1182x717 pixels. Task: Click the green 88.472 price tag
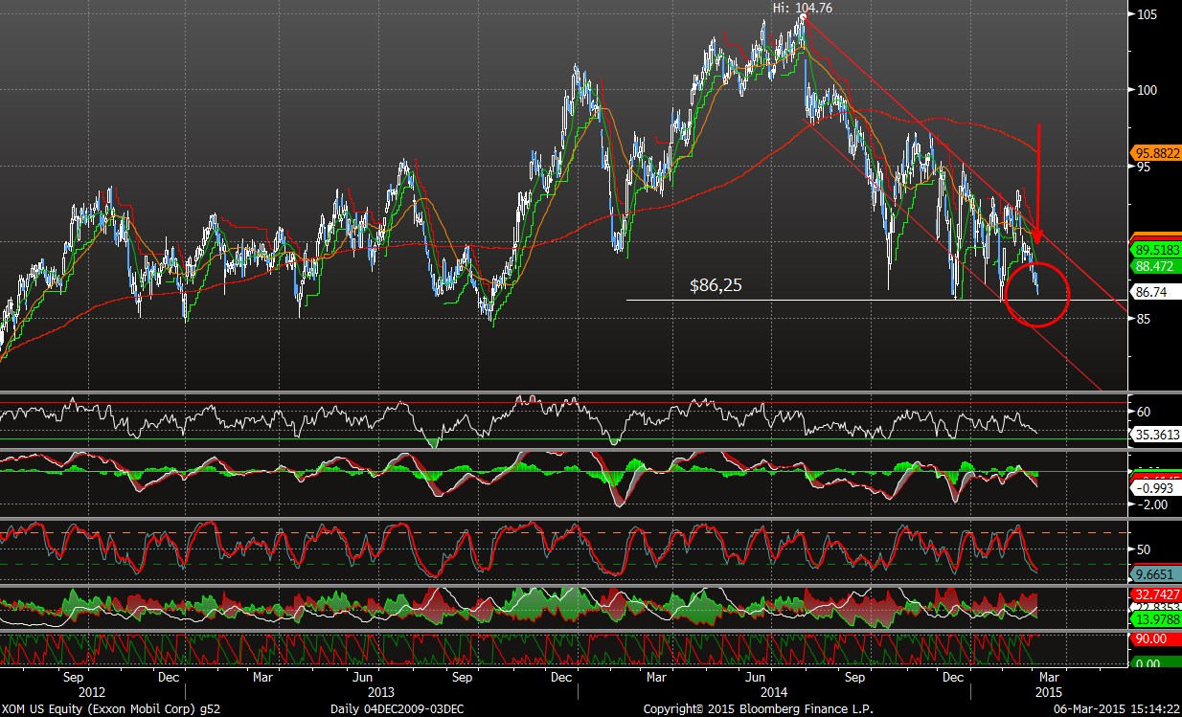click(1154, 266)
